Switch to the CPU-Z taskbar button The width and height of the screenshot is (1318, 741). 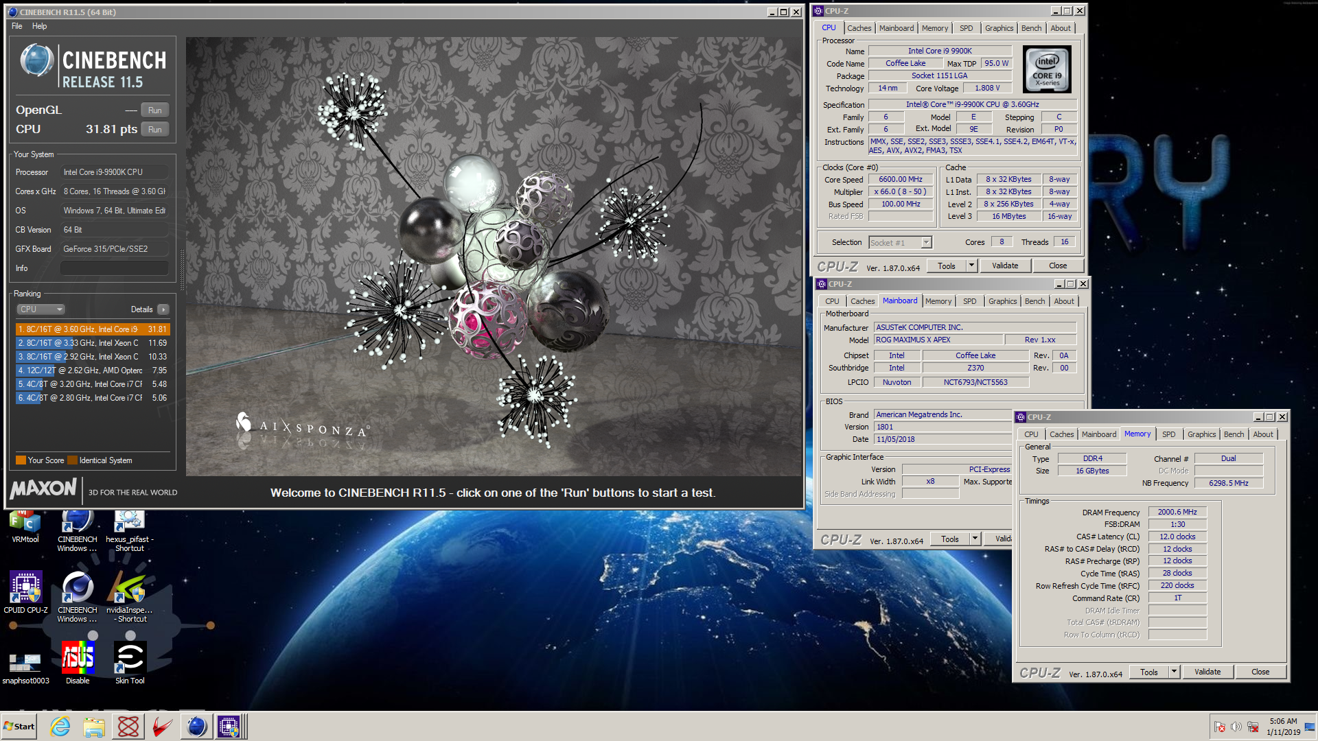pyautogui.click(x=230, y=727)
